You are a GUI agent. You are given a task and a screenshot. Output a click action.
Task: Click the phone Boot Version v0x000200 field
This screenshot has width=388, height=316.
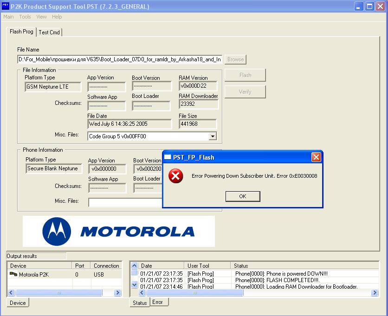(148, 169)
